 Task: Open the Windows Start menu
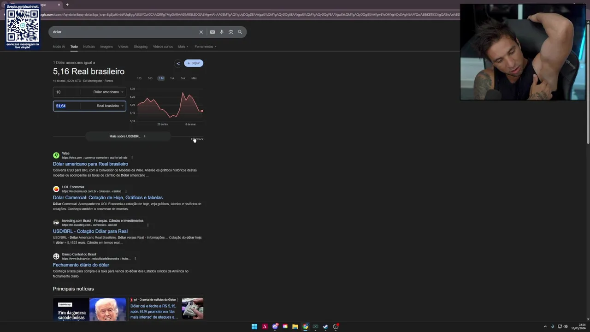click(x=254, y=326)
